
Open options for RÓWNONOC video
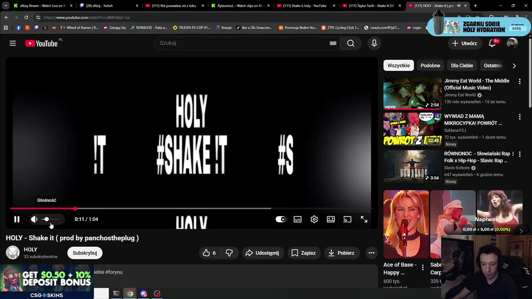click(x=520, y=154)
